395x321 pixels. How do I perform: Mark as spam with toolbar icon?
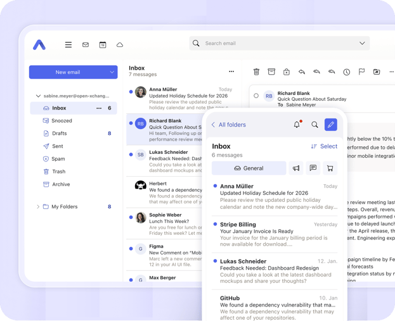287,72
